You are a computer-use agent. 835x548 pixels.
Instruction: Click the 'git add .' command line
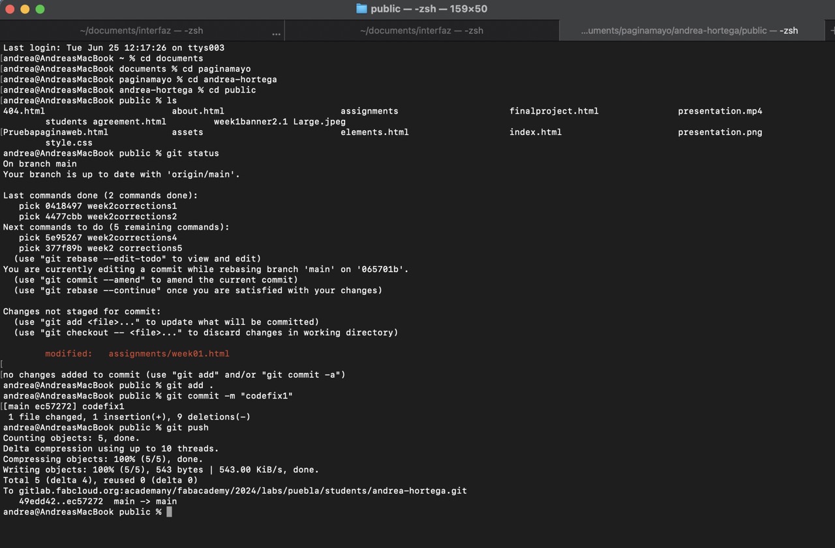[x=108, y=385]
